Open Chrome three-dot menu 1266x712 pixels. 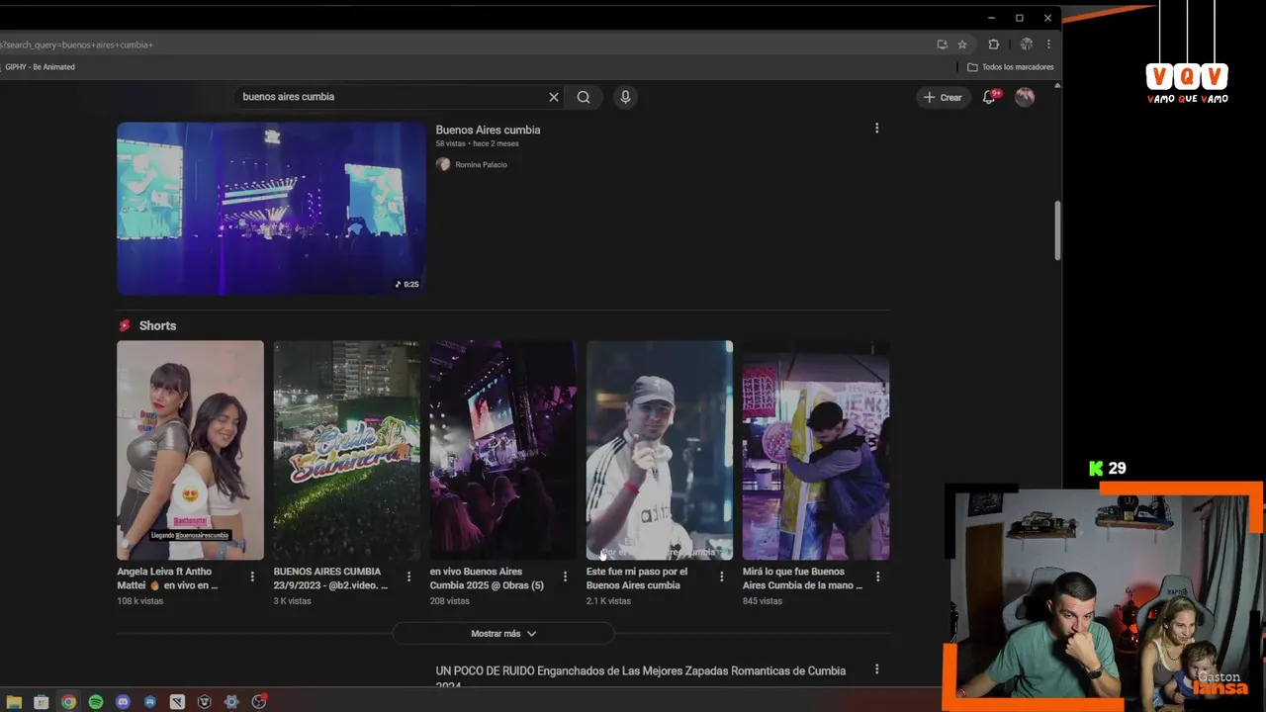tap(1048, 44)
